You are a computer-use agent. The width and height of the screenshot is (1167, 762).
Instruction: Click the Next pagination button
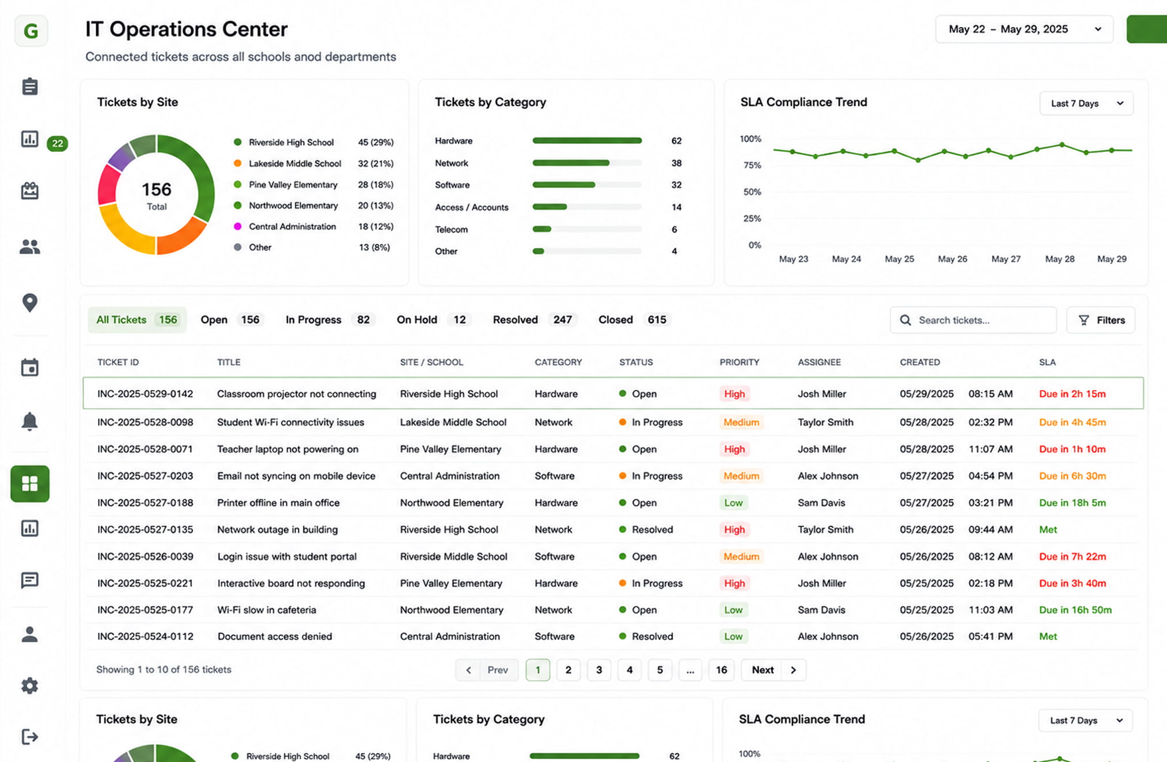[x=774, y=670]
